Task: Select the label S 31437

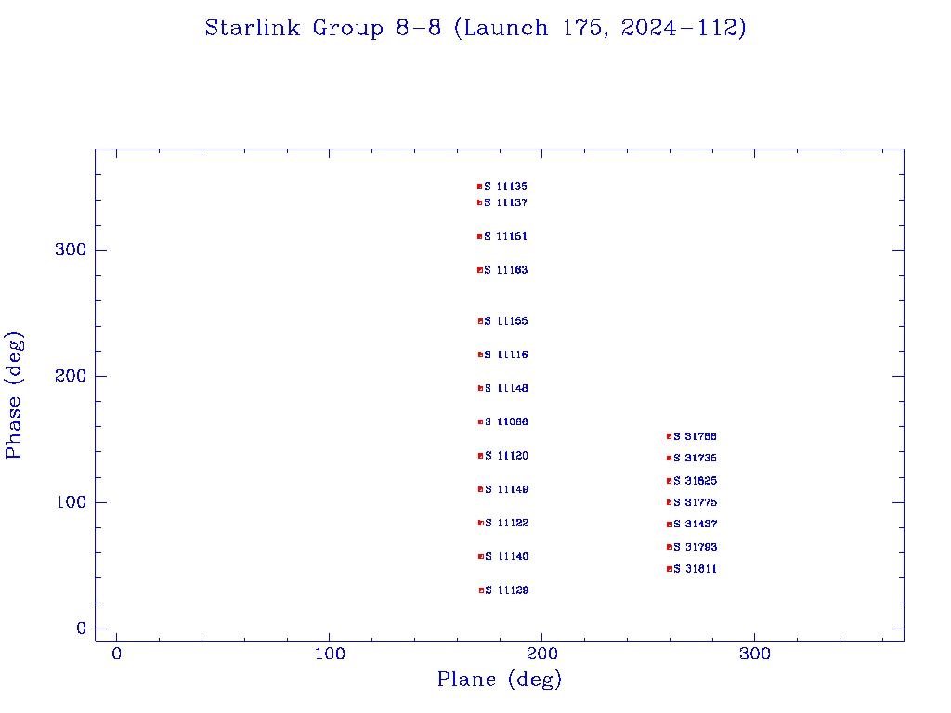Action: pos(695,524)
